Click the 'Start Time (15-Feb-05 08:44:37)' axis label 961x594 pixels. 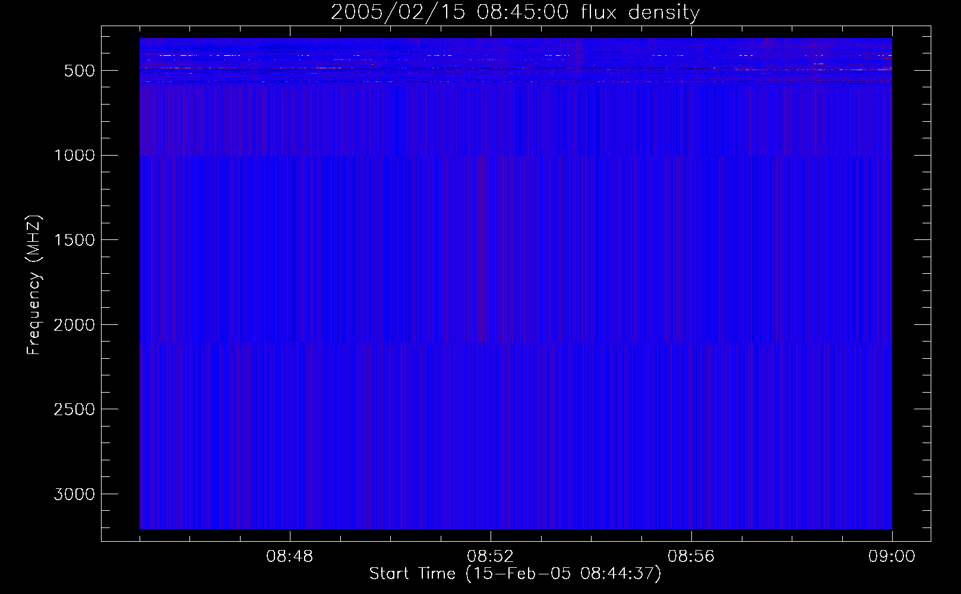tap(515, 574)
